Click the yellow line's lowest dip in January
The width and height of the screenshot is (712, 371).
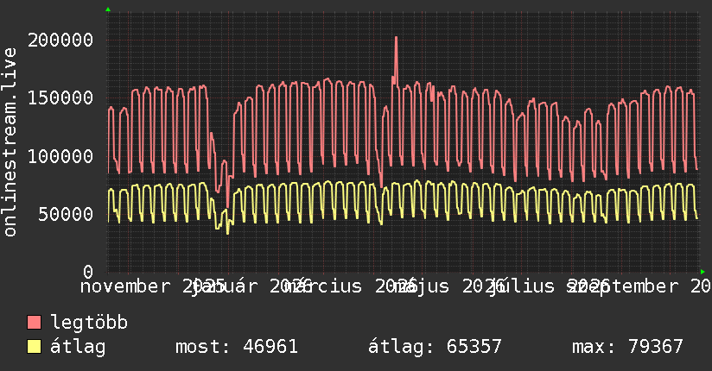[x=227, y=232]
